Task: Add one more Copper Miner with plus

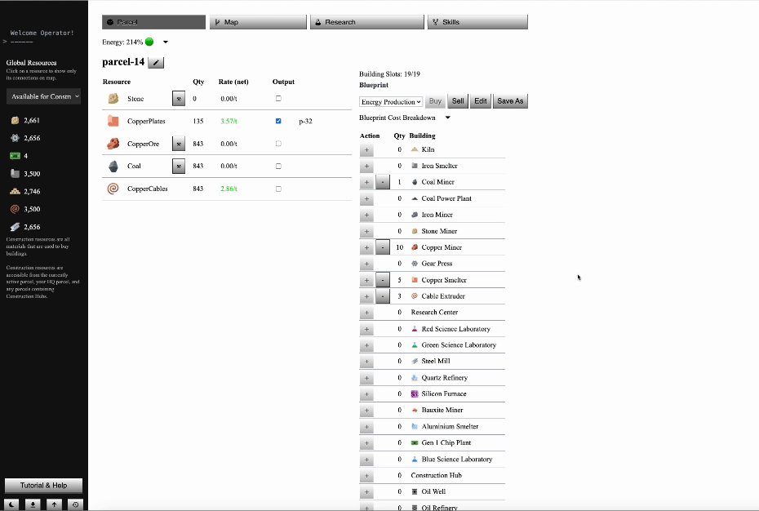Action: (x=366, y=247)
